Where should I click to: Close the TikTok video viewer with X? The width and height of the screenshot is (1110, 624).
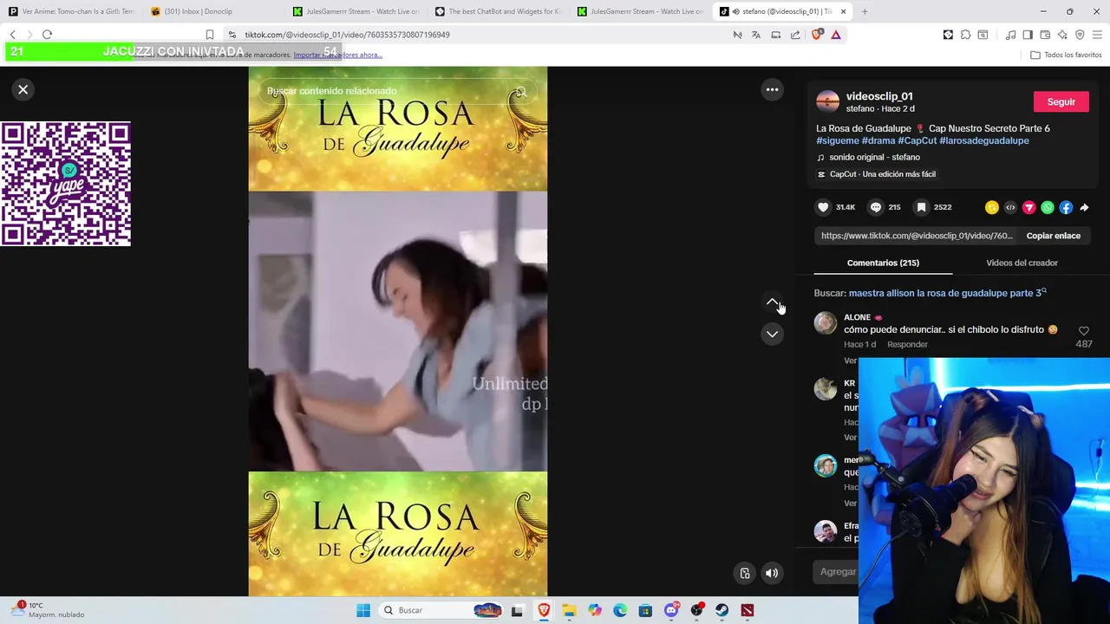click(23, 89)
